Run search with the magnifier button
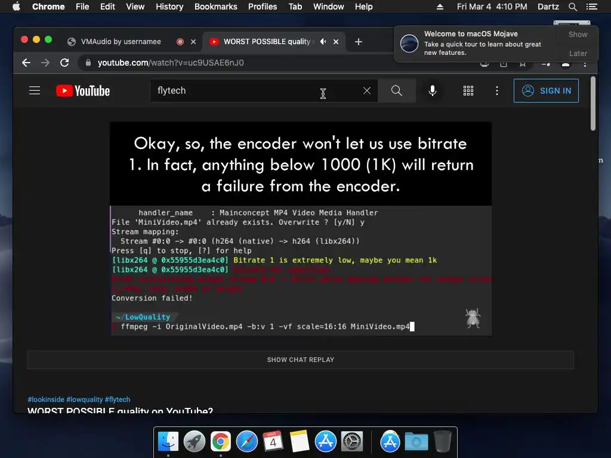Screen dimensions: 611x458 click(x=397, y=91)
